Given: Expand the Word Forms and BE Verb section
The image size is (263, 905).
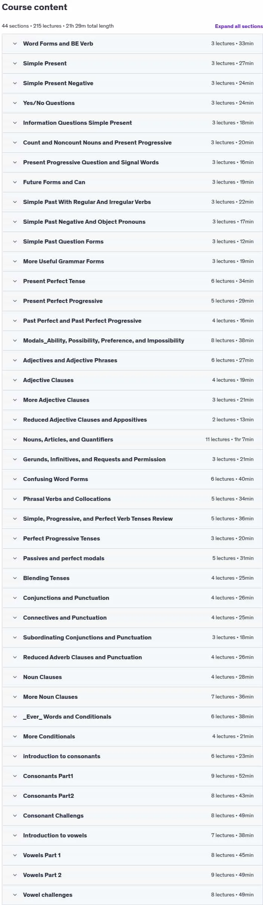Looking at the screenshot, I should 132,44.
